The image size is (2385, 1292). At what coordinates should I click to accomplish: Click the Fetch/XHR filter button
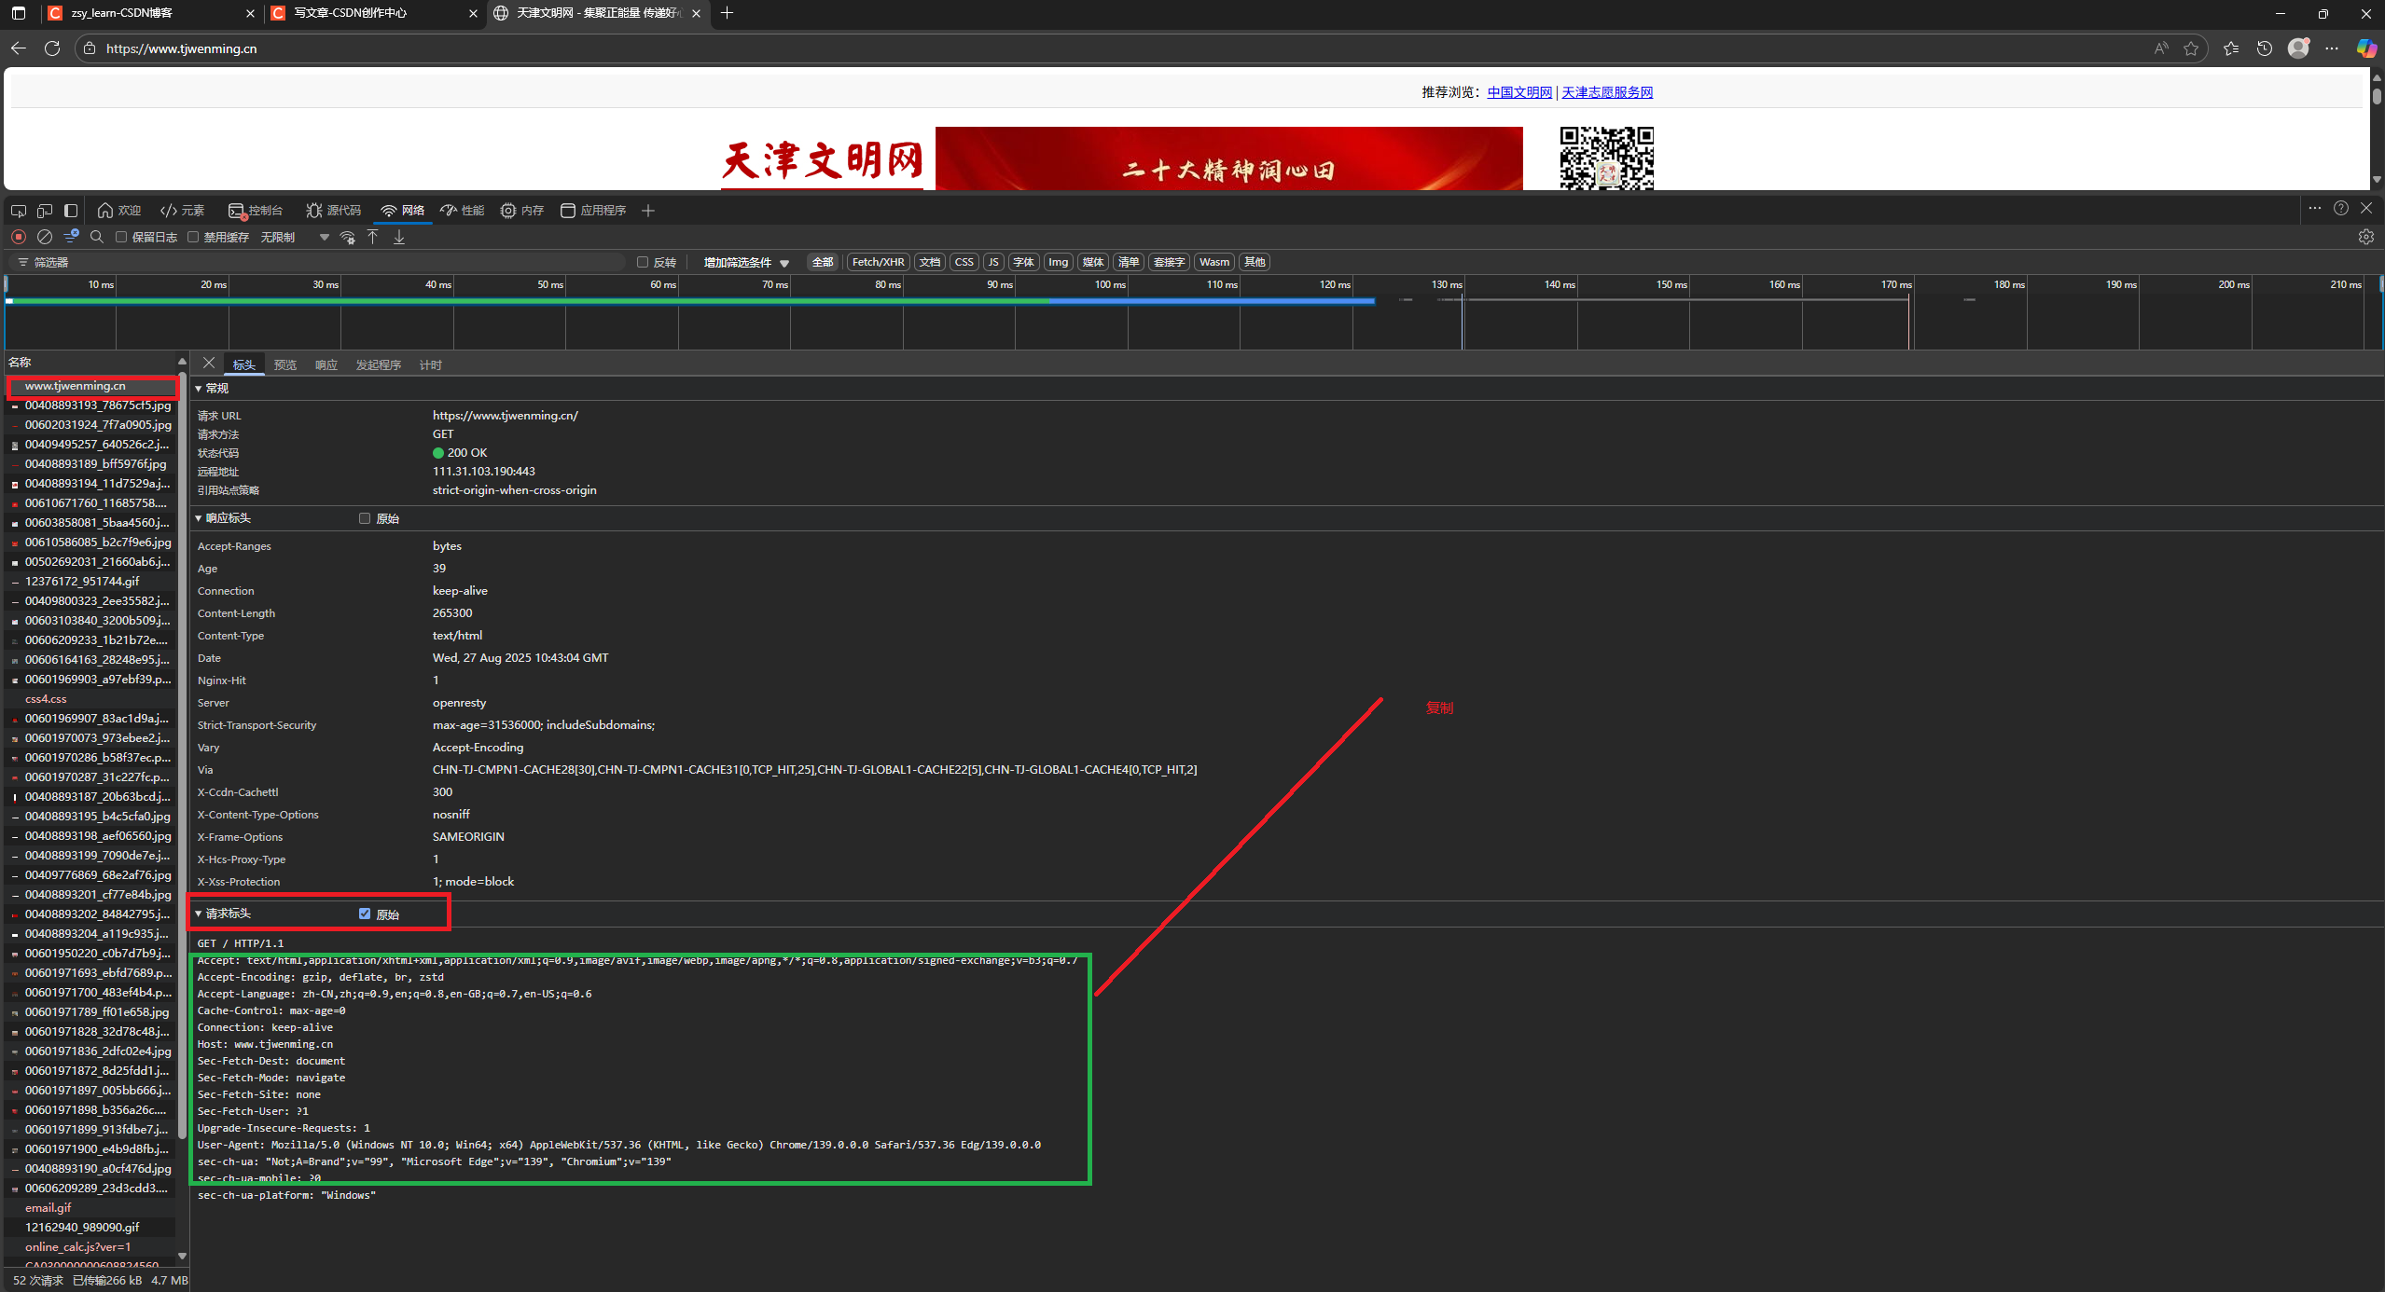tap(877, 262)
